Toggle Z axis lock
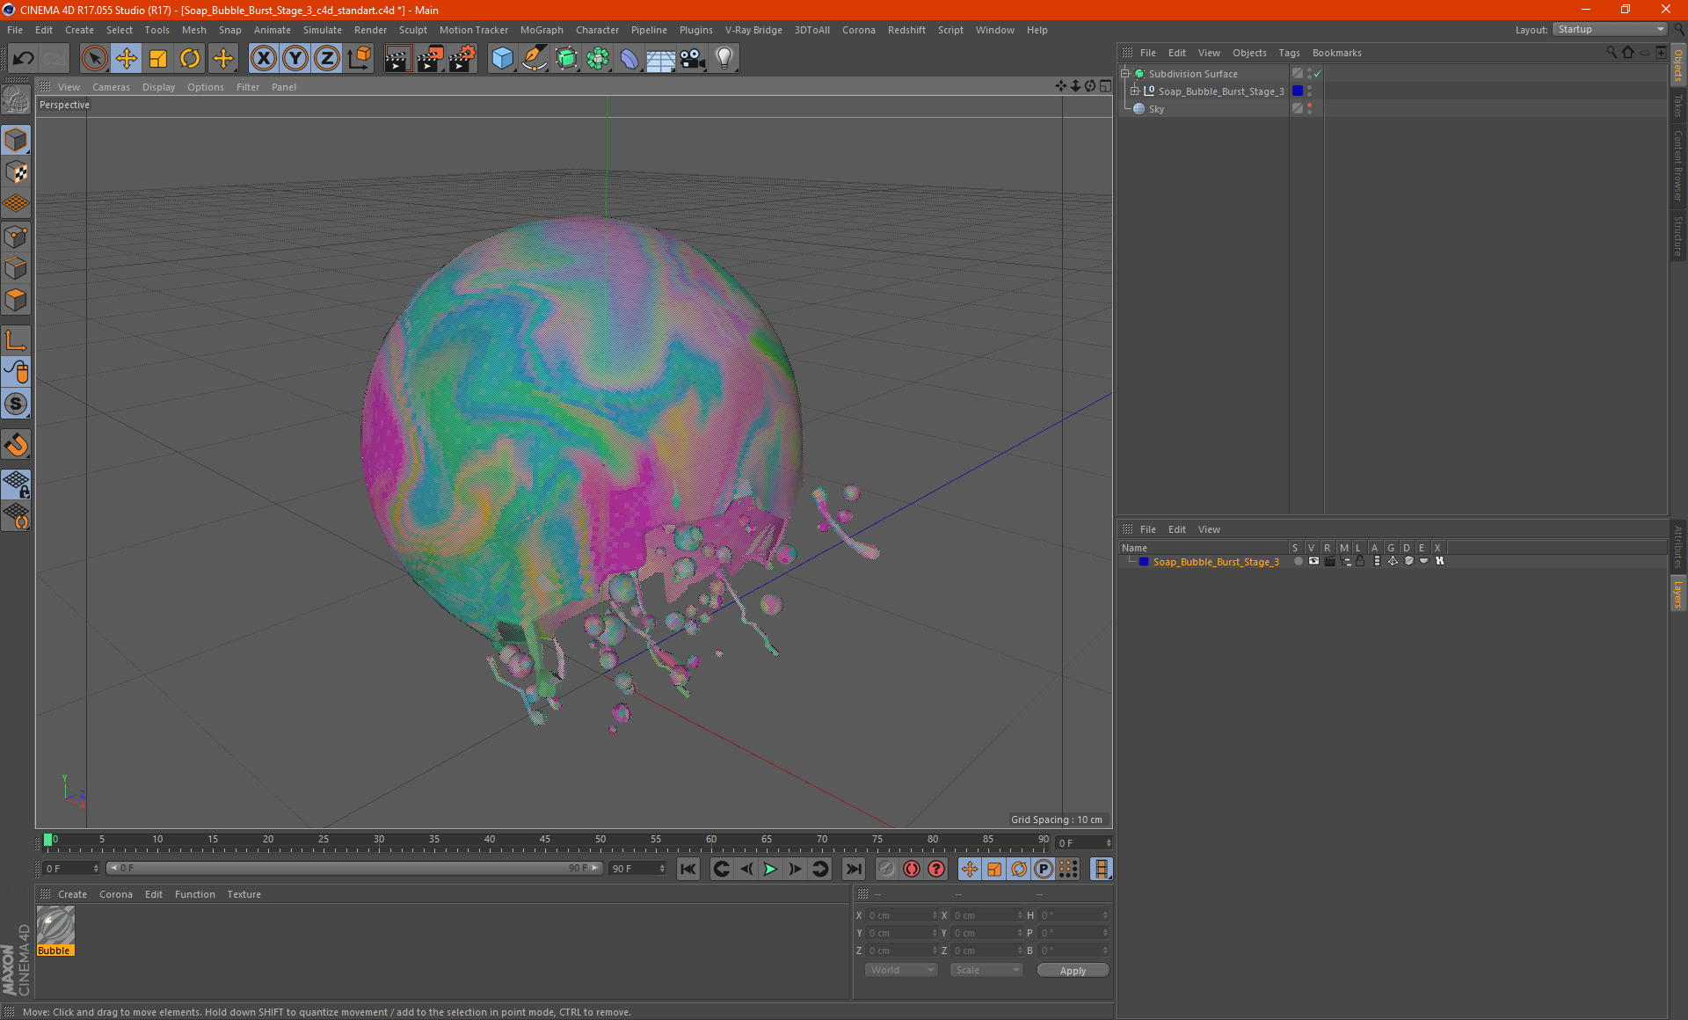1688x1020 pixels. click(327, 59)
